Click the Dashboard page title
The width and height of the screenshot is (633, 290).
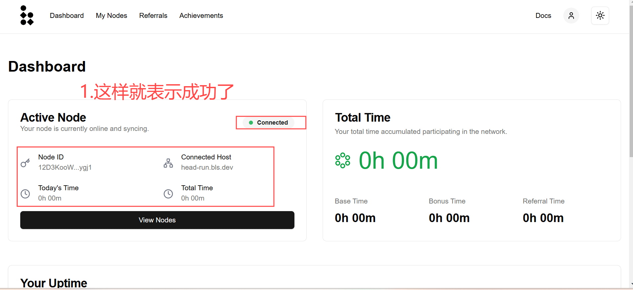[47, 67]
